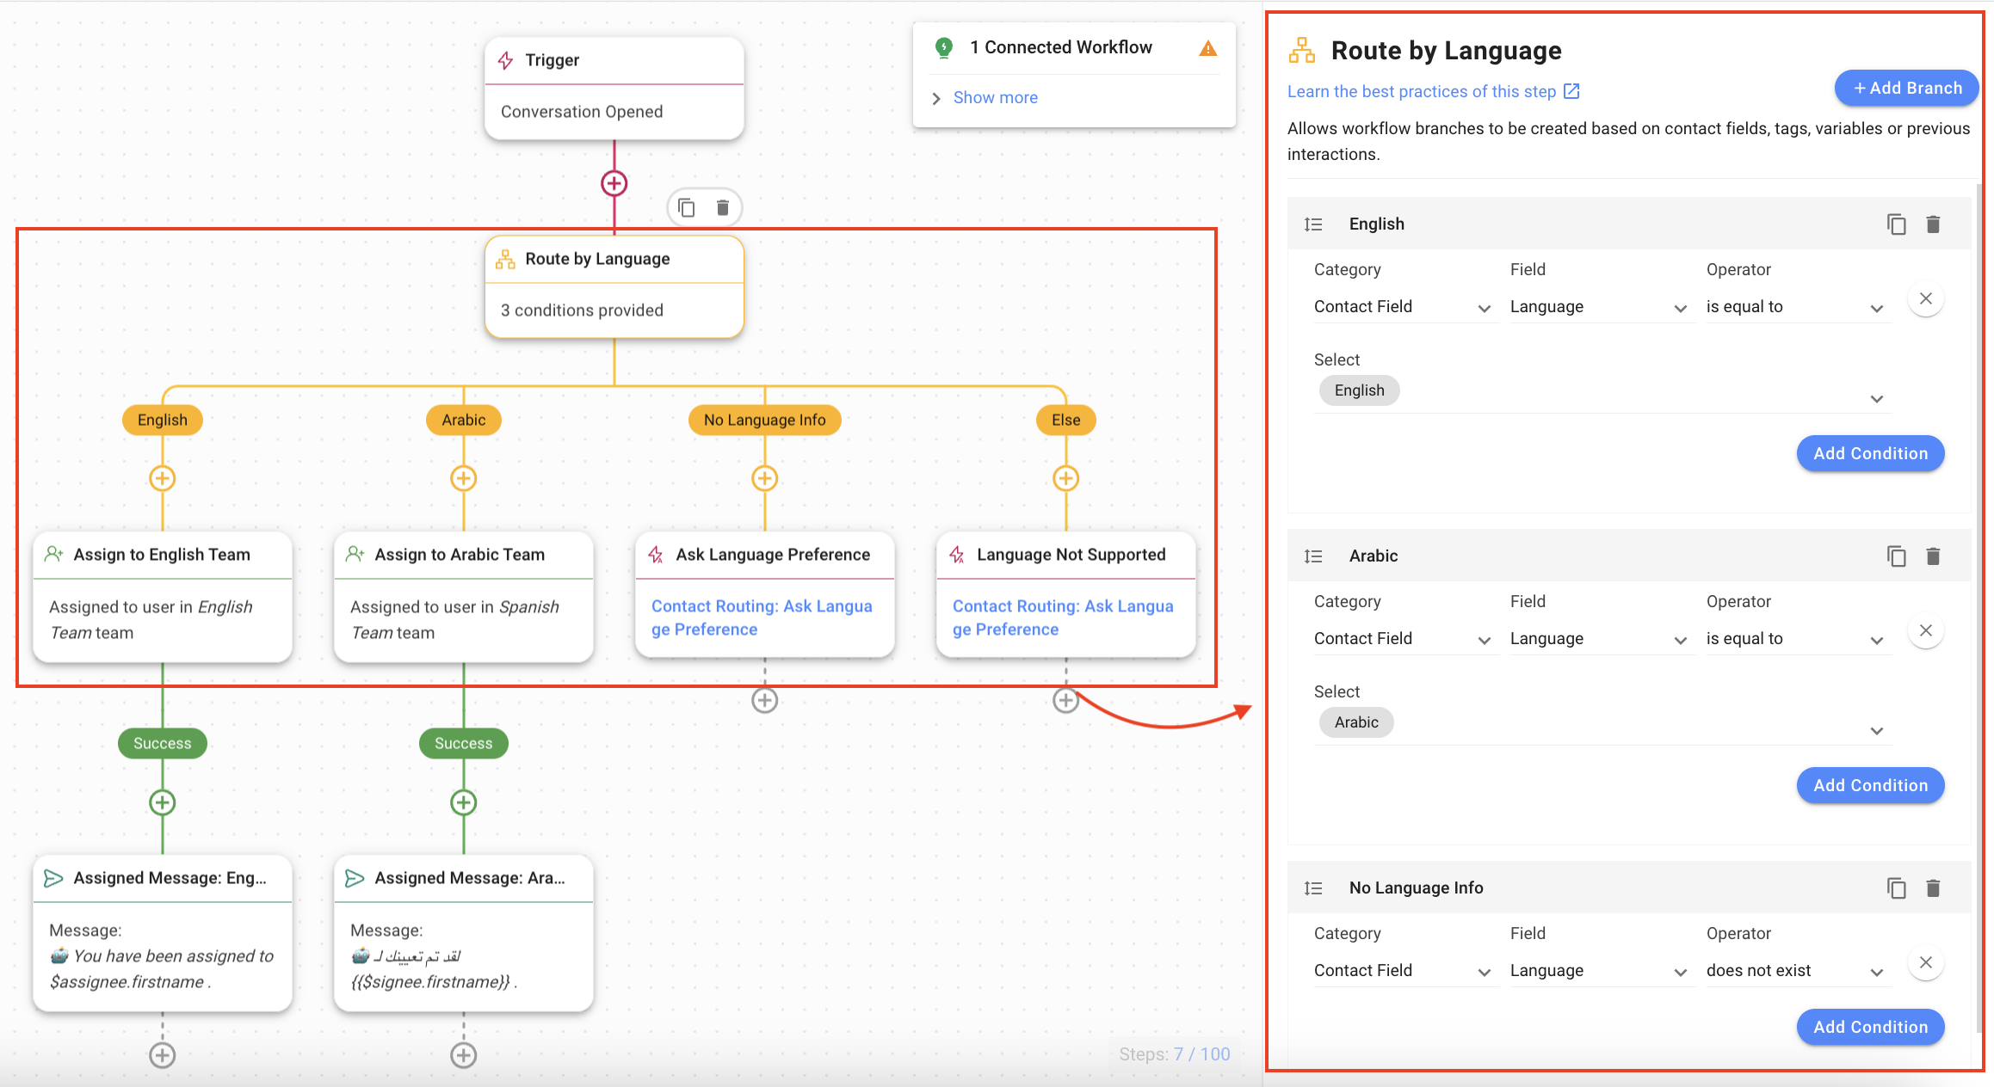The image size is (1994, 1087).
Task: Click the No Language Info reorder handle
Action: (x=1313, y=888)
